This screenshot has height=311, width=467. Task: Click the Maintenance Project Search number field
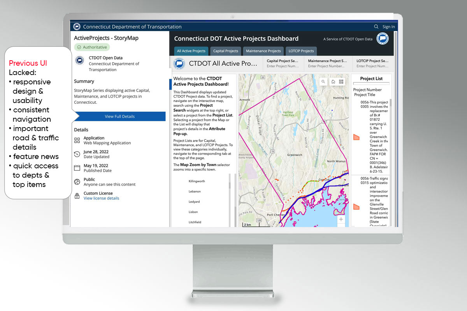[327, 66]
